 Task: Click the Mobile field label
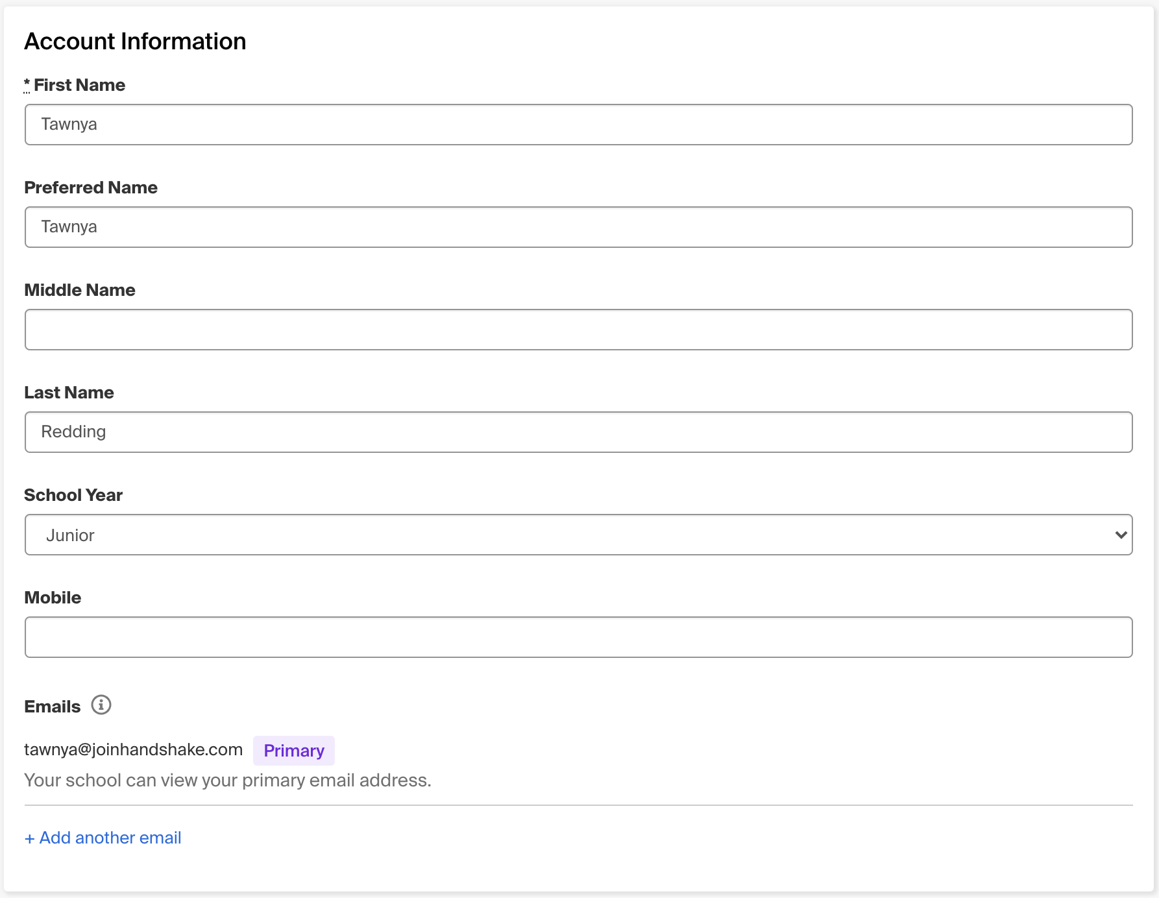(x=53, y=598)
